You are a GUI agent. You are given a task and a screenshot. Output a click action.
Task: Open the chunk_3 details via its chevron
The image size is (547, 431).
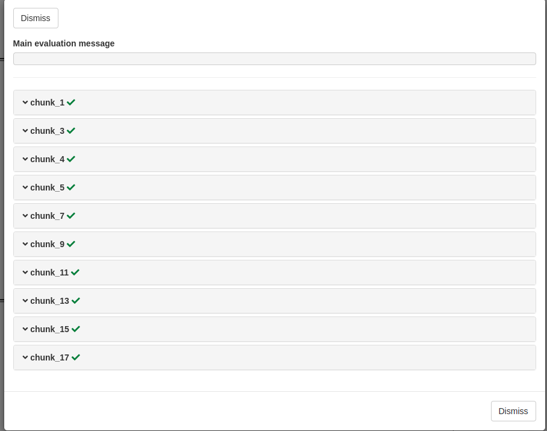coord(25,131)
